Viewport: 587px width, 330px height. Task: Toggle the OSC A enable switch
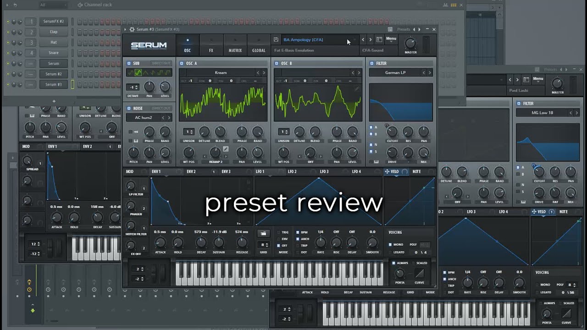[182, 63]
